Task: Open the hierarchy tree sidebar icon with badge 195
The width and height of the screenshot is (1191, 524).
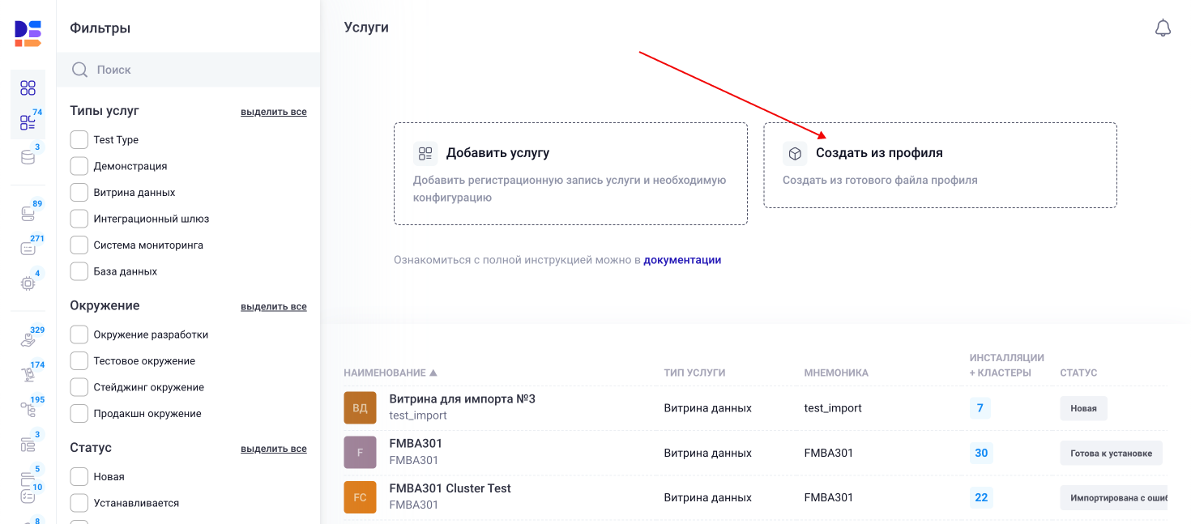Action: (28, 409)
